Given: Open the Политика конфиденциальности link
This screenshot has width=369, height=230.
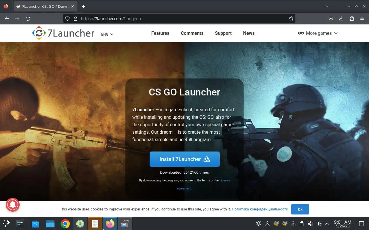Looking at the screenshot, I should (260, 209).
